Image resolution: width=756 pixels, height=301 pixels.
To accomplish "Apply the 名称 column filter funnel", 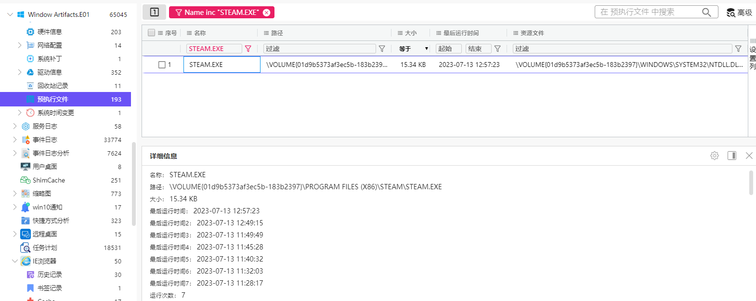I will click(x=248, y=49).
